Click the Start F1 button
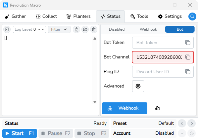The height and width of the screenshot is (140, 198). 20,133
